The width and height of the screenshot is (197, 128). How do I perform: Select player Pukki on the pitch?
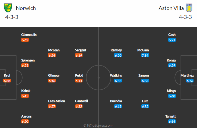(x=79, y=75)
